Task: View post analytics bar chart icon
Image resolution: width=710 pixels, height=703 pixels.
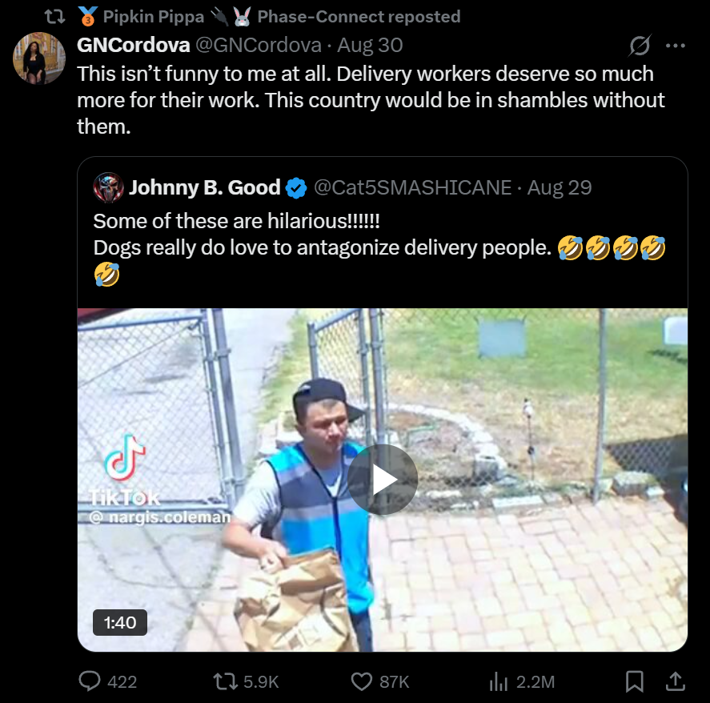Action: tap(499, 681)
